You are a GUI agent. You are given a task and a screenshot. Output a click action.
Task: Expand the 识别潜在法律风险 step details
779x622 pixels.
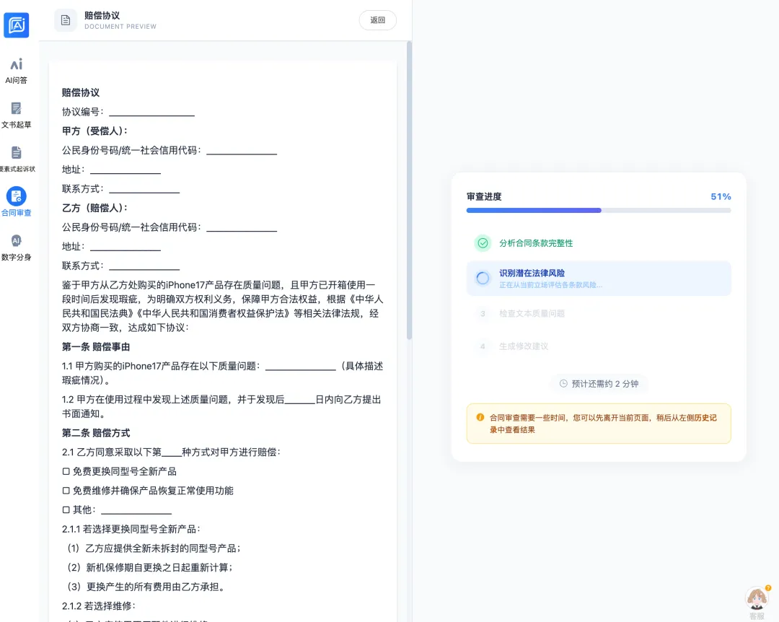(x=599, y=279)
